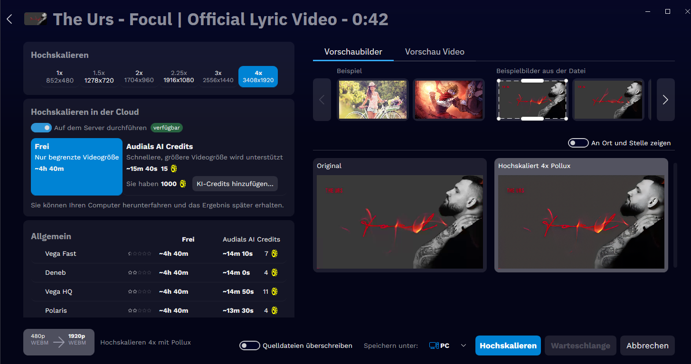Enable Quelldateien überschreiben
Viewport: 691px width, 364px height.
click(250, 345)
